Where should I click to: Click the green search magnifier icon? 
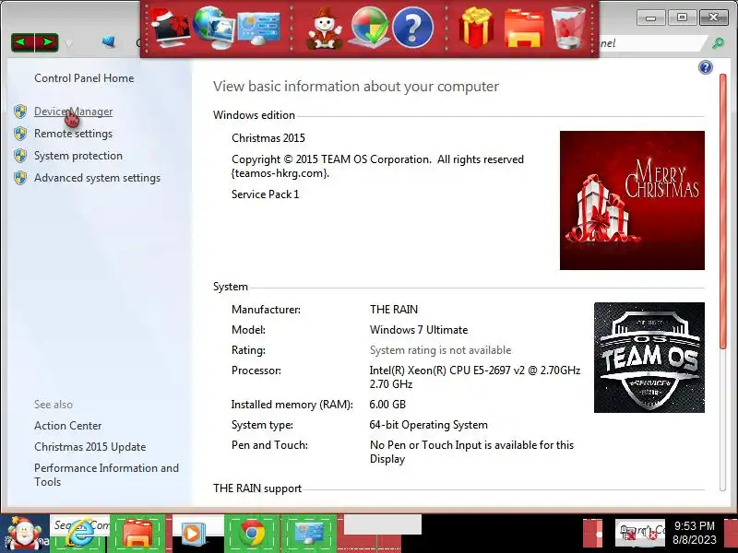pyautogui.click(x=718, y=43)
